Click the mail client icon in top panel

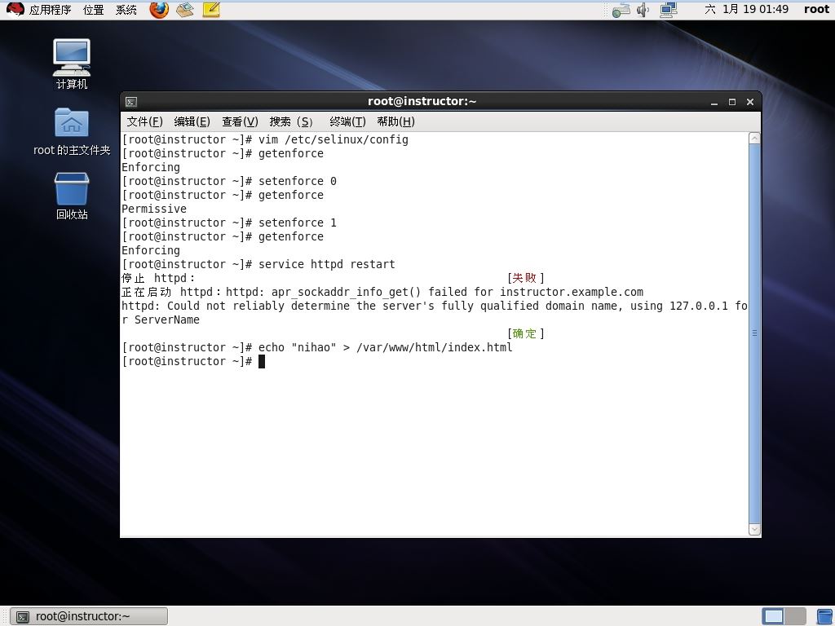185,9
